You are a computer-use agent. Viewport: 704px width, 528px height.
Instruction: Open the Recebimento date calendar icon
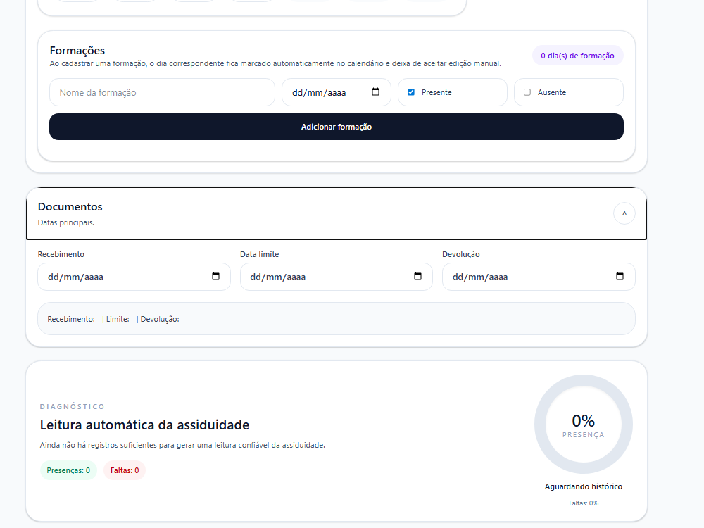[215, 277]
